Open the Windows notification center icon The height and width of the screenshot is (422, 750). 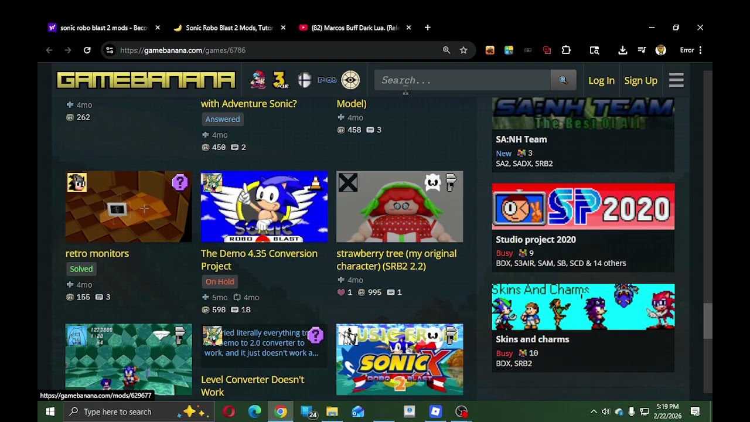click(x=695, y=411)
